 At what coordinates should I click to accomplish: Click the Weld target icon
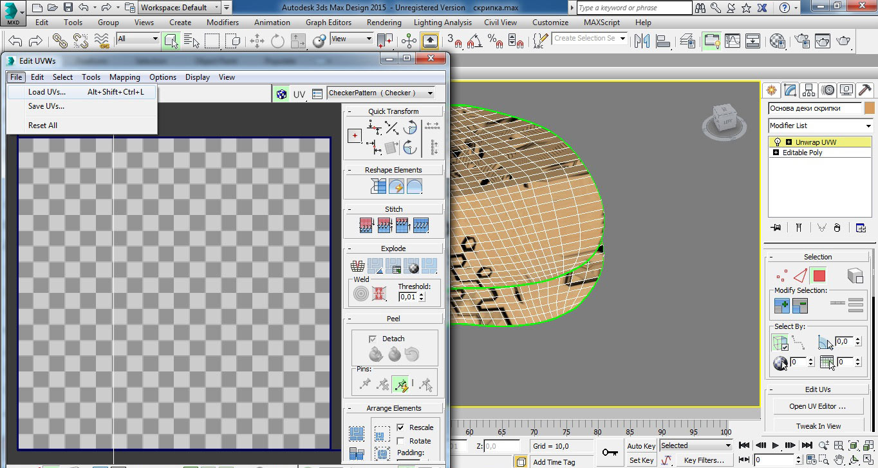click(361, 294)
